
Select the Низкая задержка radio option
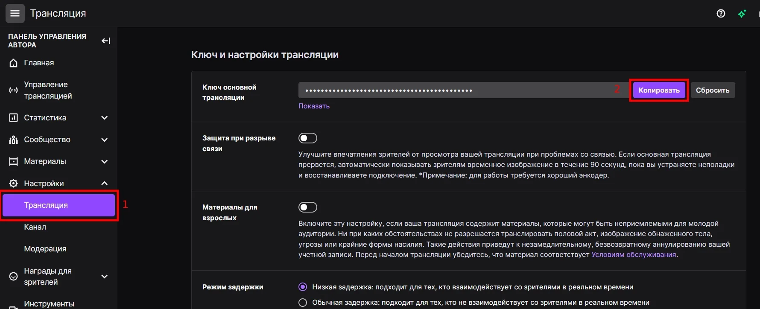coord(303,287)
